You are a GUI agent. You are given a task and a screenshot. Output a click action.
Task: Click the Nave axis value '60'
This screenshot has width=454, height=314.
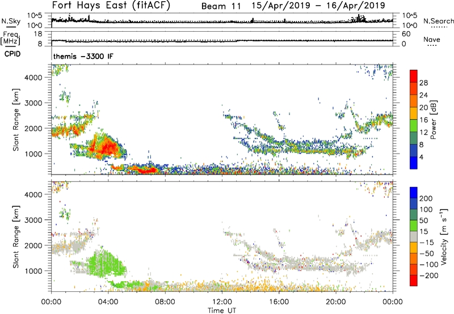pos(406,34)
